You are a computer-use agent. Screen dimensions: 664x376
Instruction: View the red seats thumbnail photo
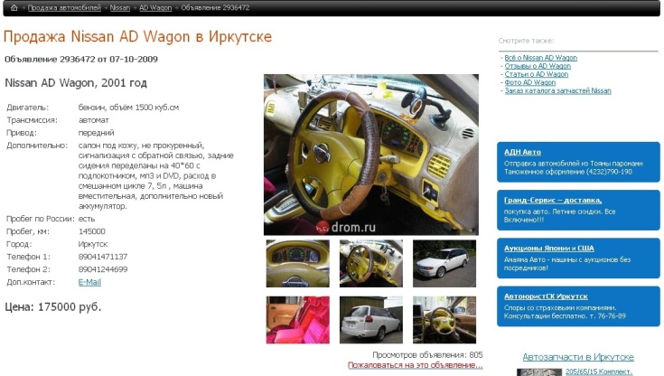pos(298,320)
